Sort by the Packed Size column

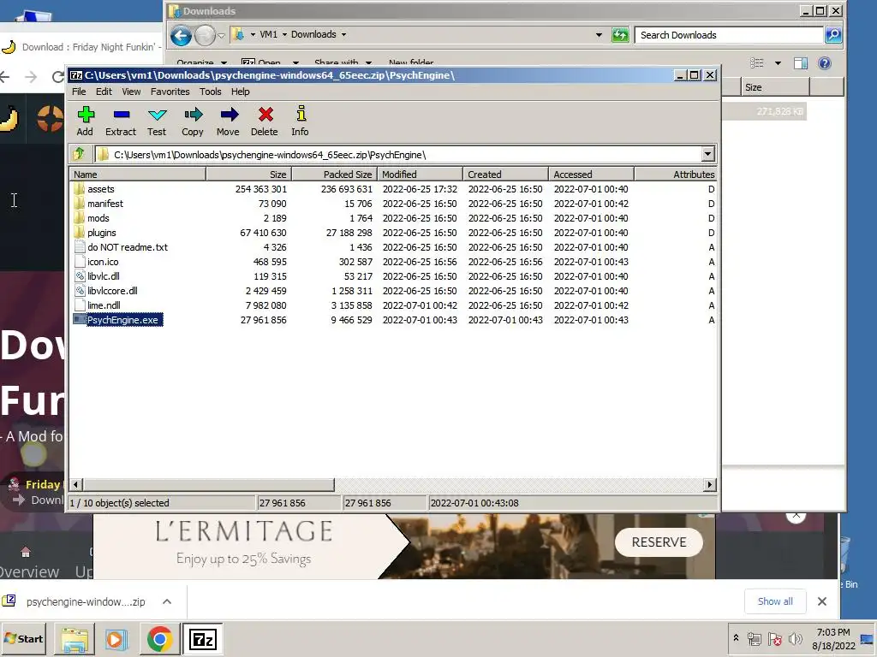335,175
